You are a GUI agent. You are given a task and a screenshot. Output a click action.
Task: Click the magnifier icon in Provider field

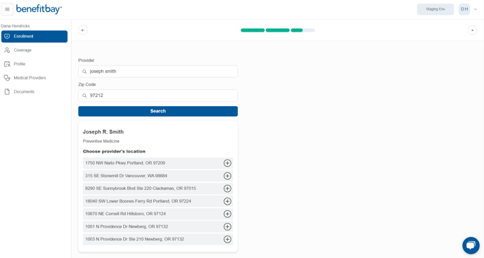tap(84, 72)
